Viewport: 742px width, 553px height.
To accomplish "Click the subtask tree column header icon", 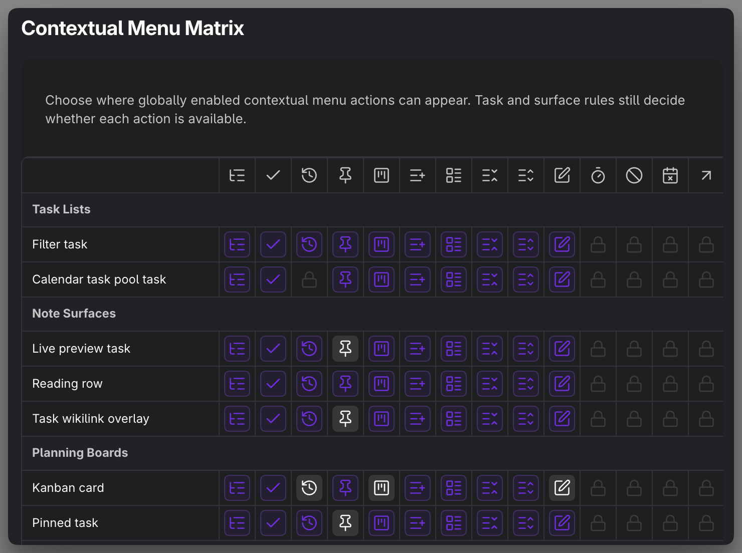I will (237, 175).
